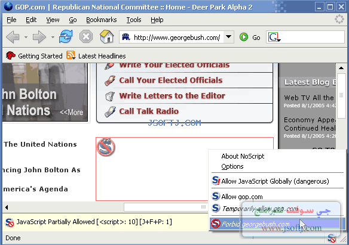Click the horizontal scrollbar thumb

coord(166,207)
